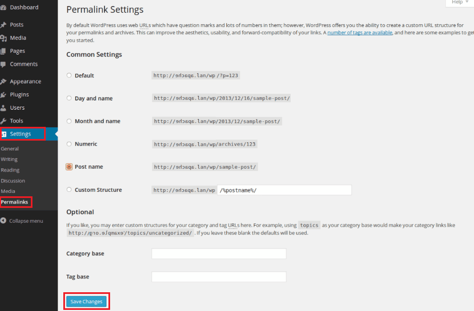Open Reading settings submenu
Image resolution: width=474 pixels, height=311 pixels.
point(10,170)
